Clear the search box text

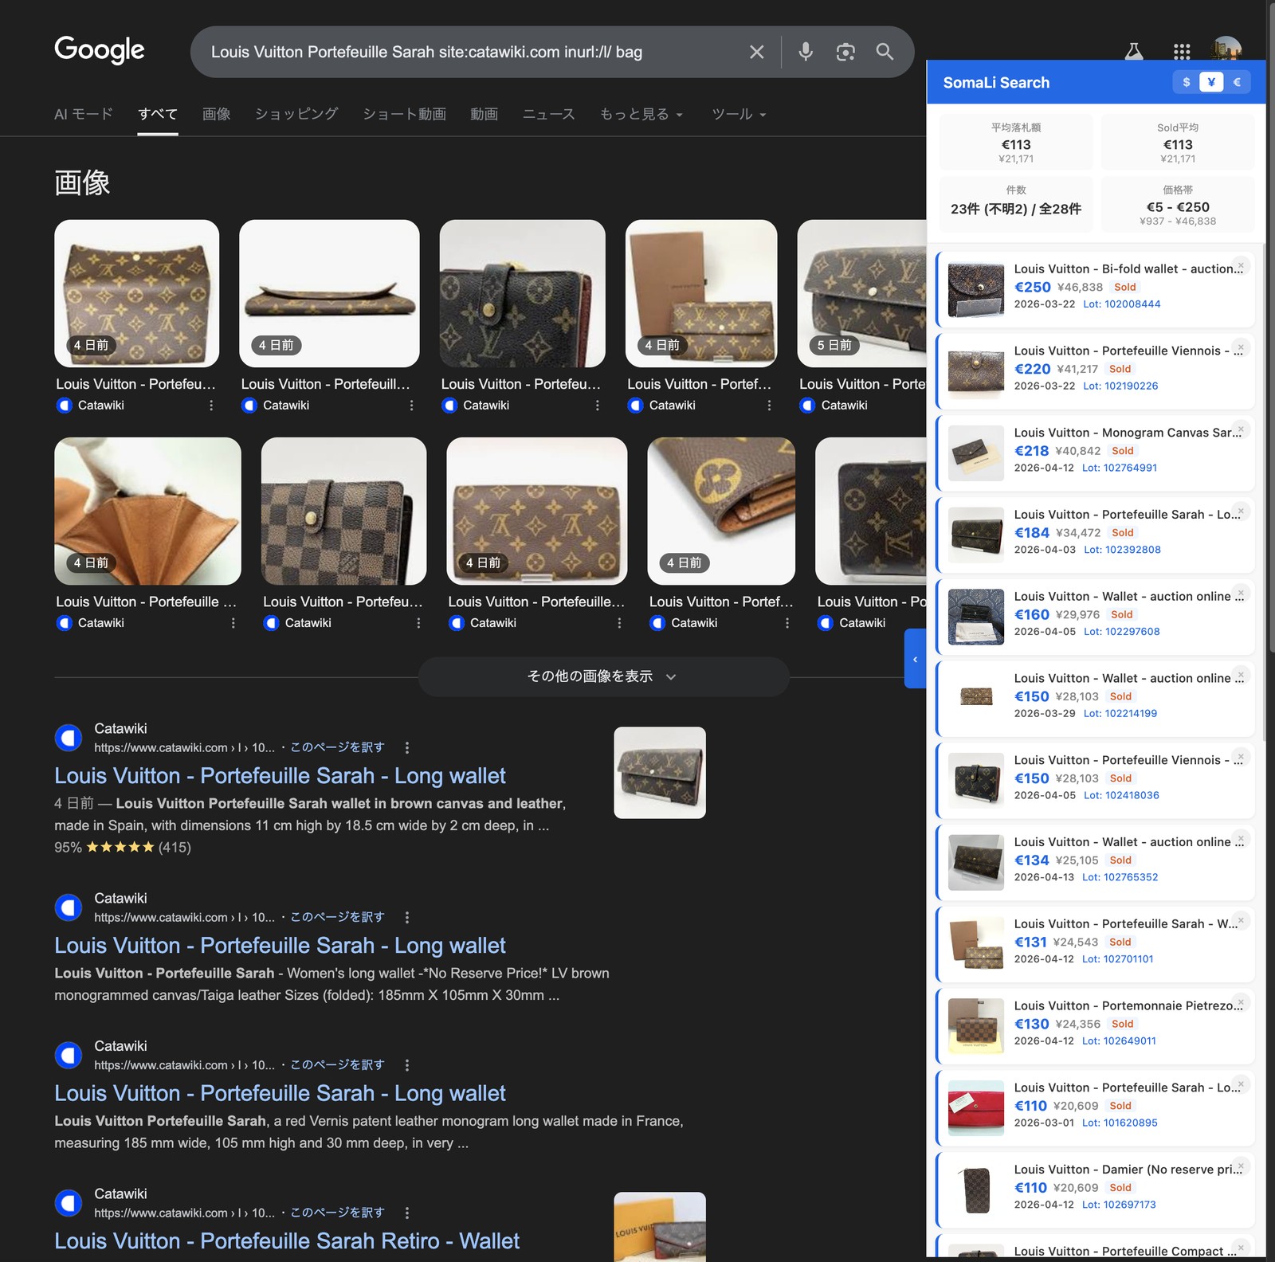pos(756,52)
